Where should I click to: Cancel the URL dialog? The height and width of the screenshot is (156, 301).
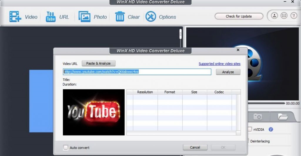(x=195, y=147)
